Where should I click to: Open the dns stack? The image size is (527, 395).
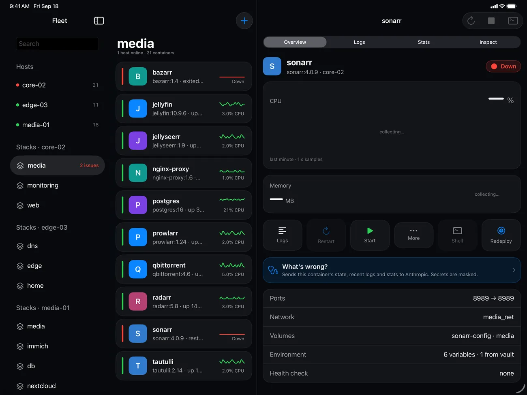tap(57, 246)
